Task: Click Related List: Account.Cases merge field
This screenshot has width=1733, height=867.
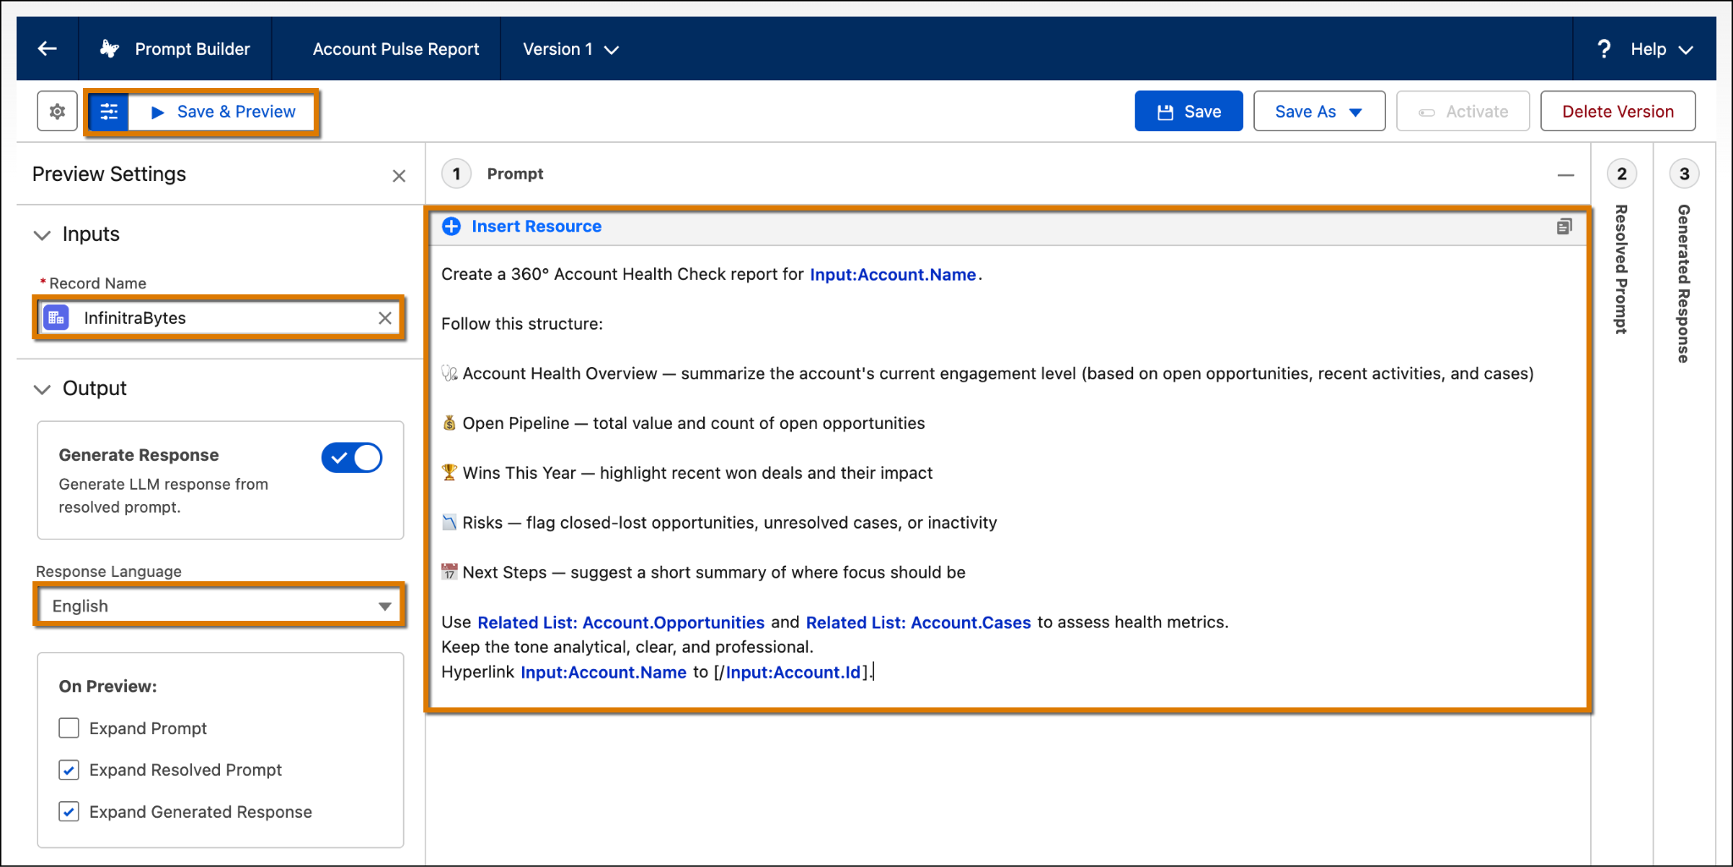Action: tap(918, 623)
